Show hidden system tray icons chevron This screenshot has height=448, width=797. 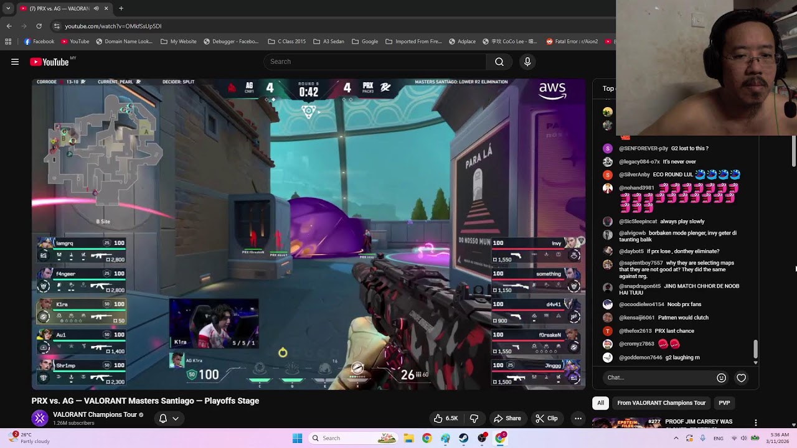[676, 438]
